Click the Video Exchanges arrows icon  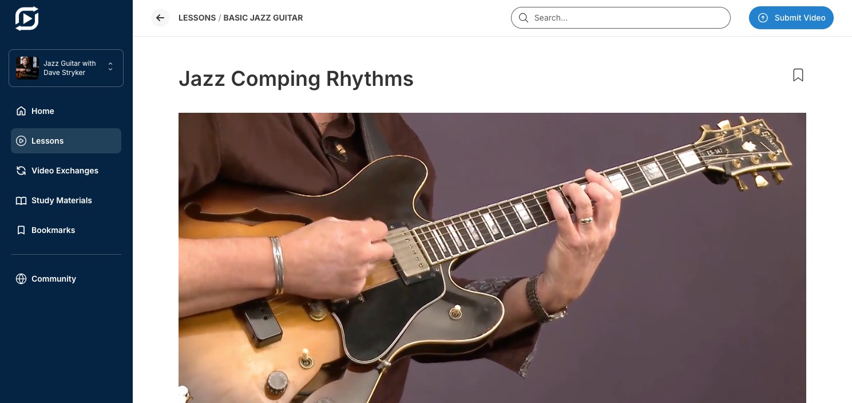click(21, 171)
